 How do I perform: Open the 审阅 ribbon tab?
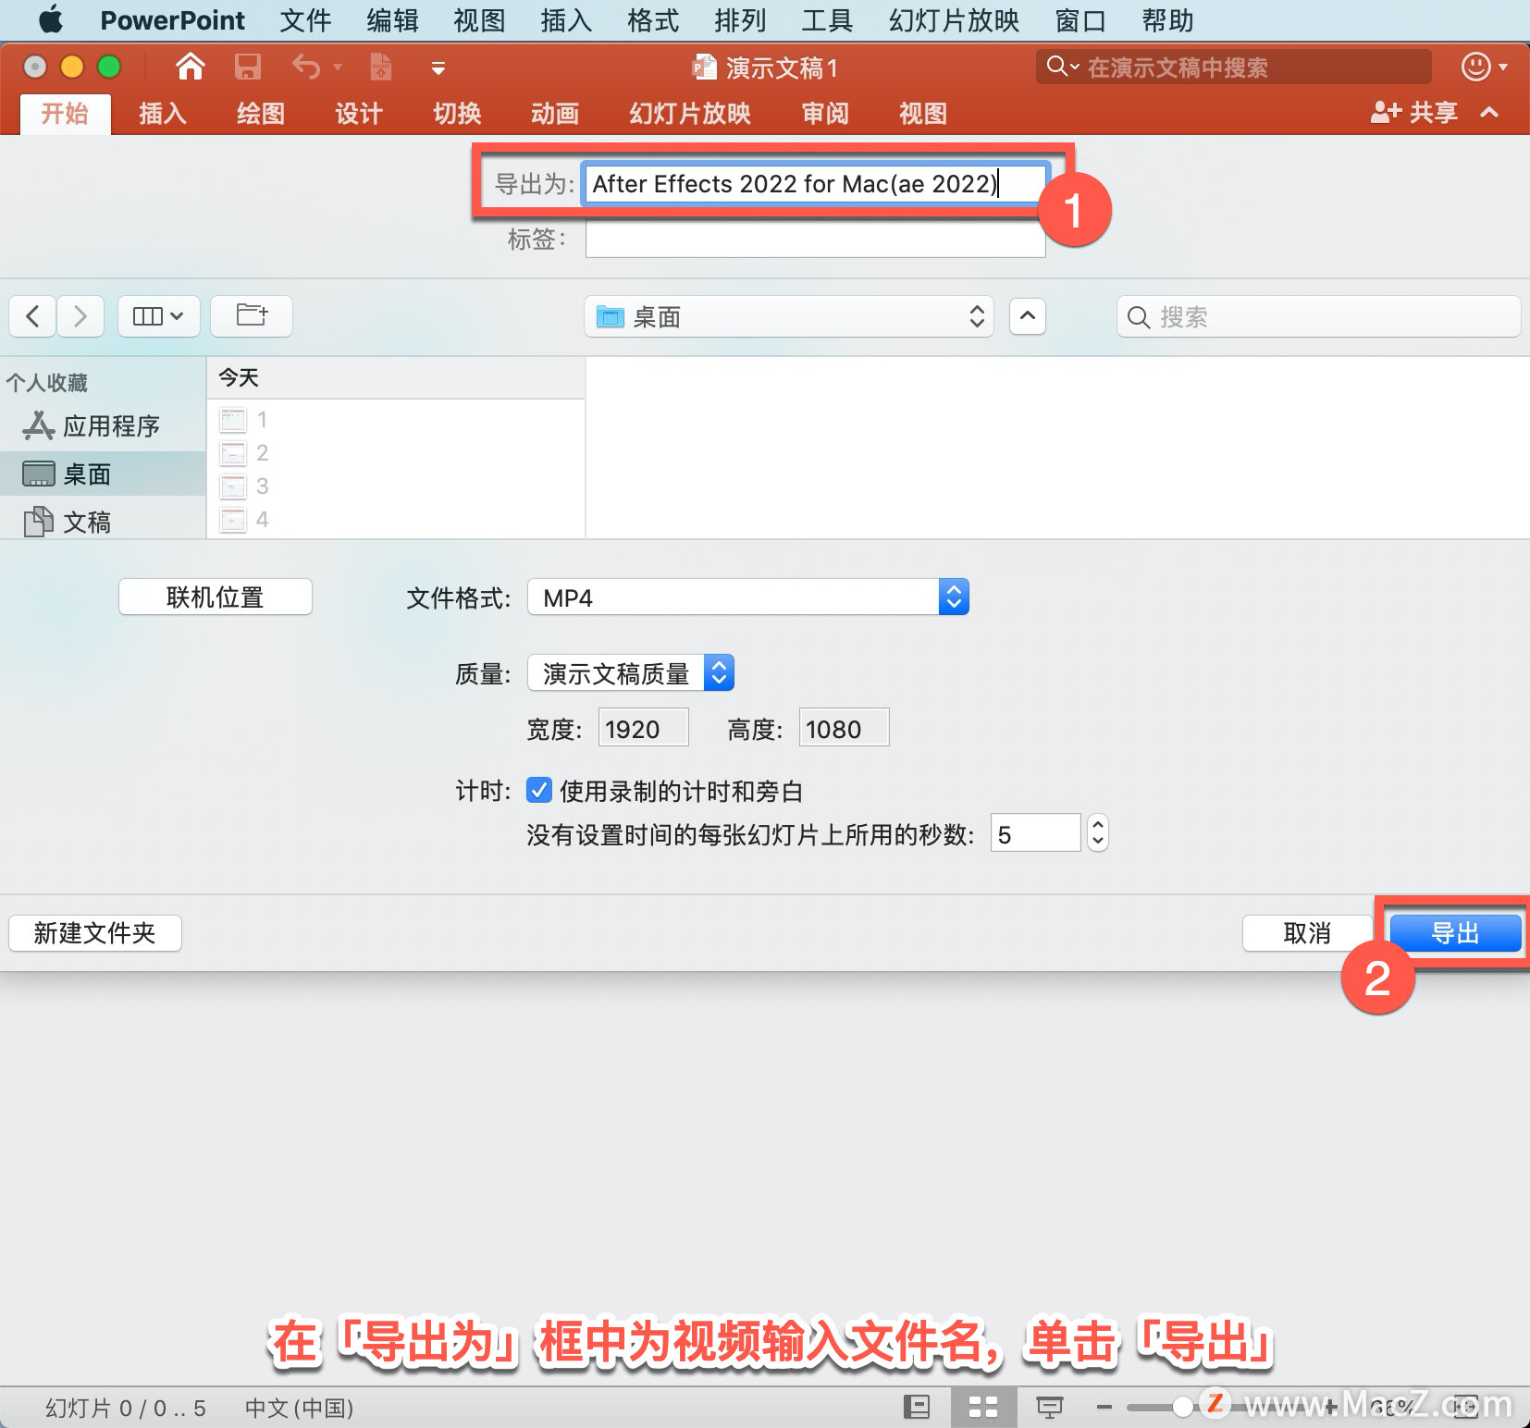pos(825,114)
